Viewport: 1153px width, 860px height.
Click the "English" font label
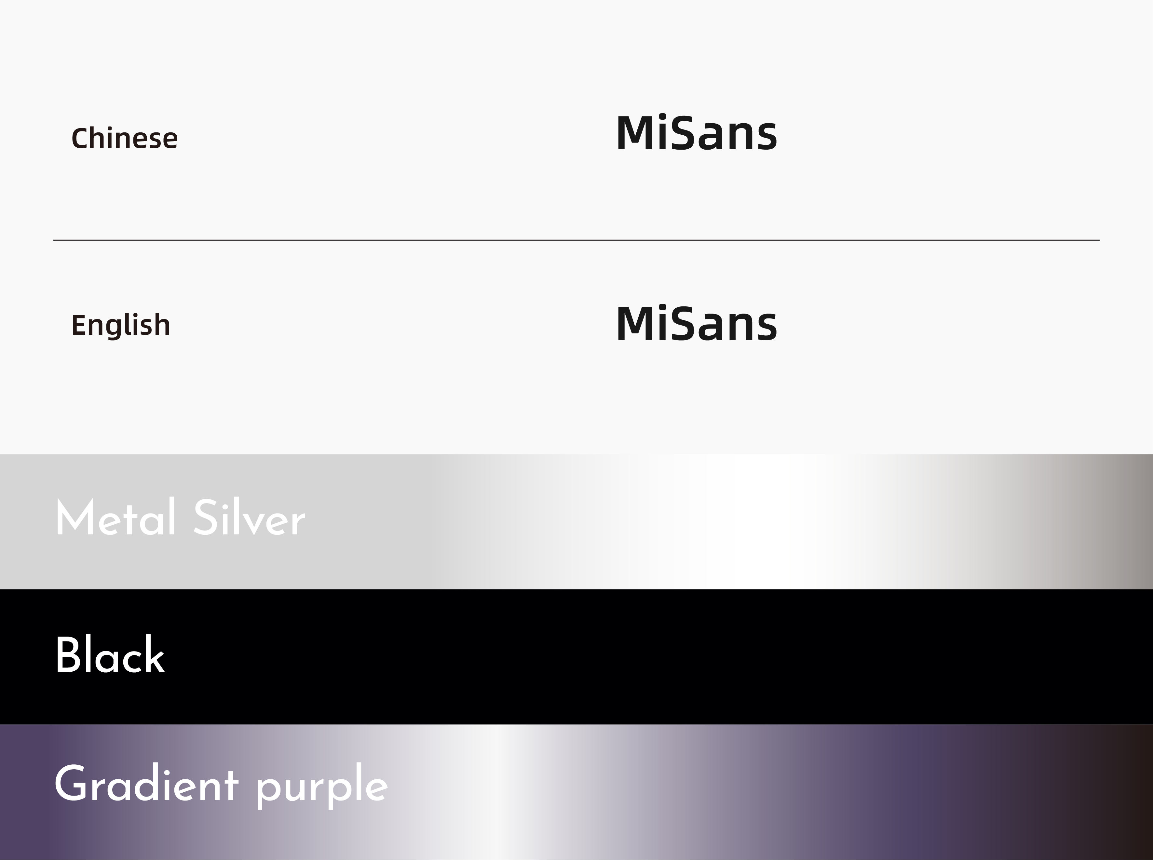tap(121, 325)
